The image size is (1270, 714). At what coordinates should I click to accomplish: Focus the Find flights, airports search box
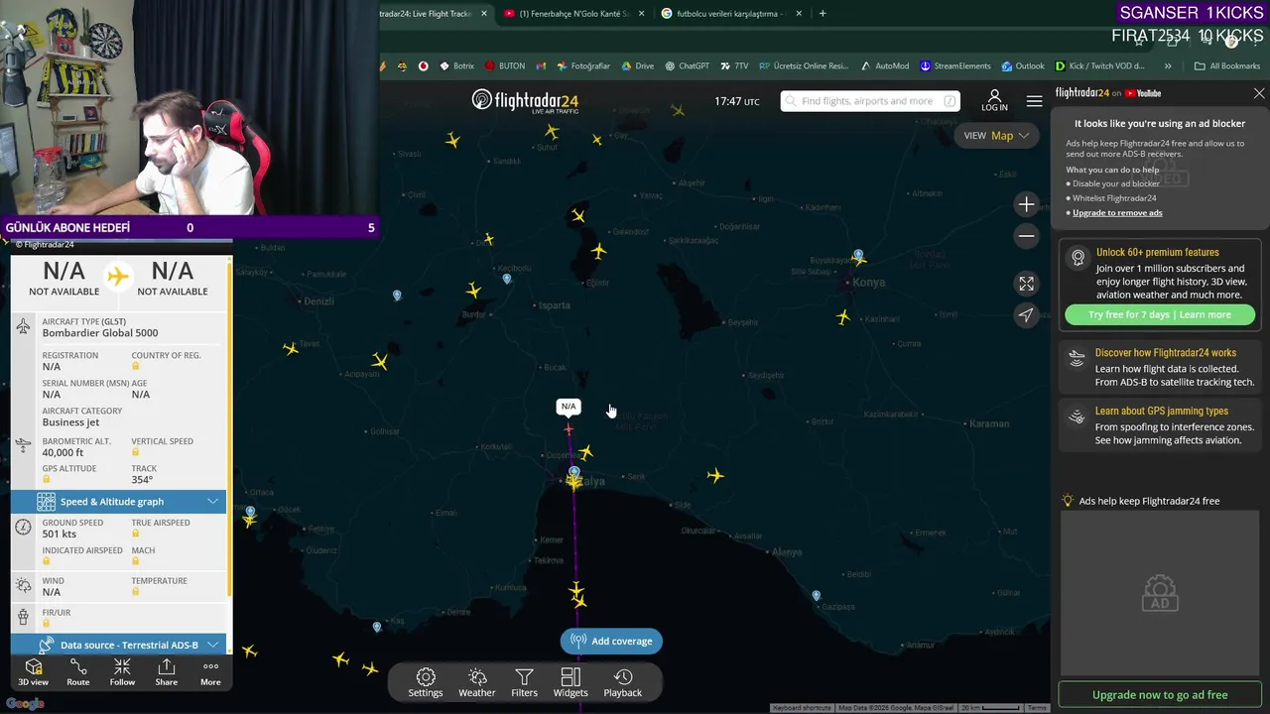pyautogui.click(x=870, y=101)
